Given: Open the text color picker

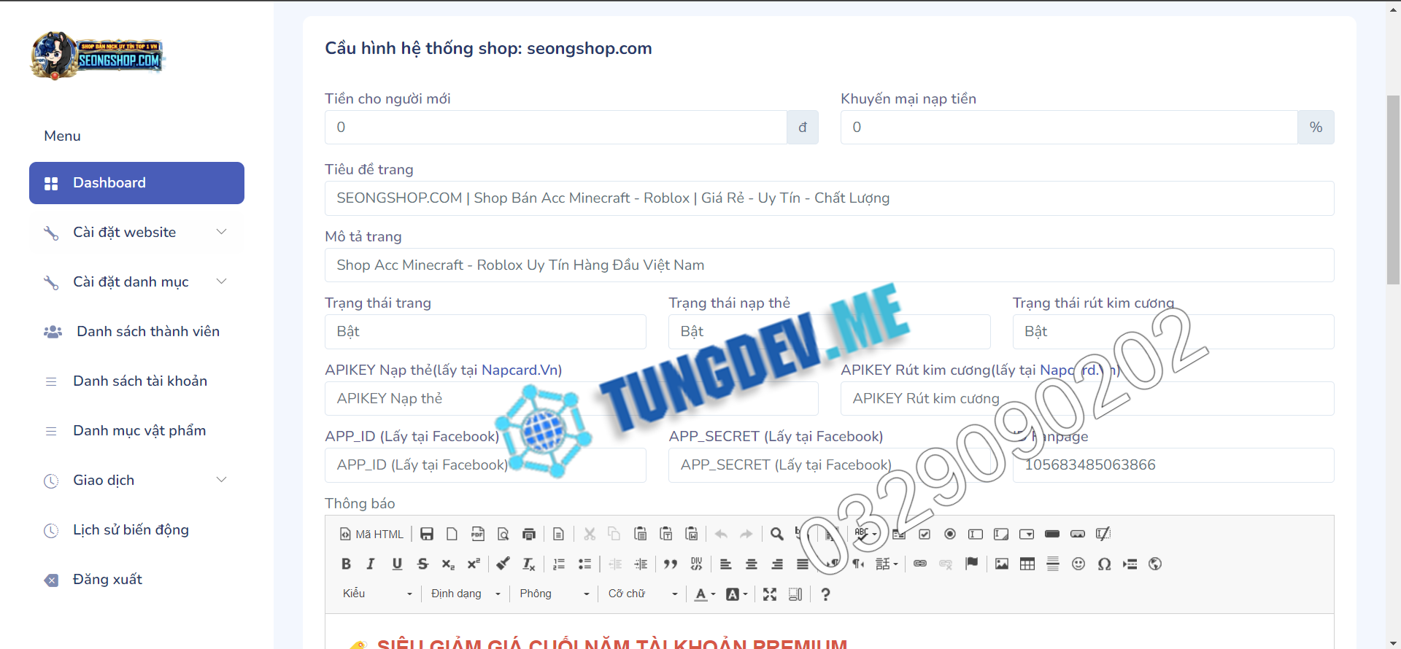Looking at the screenshot, I should (705, 594).
